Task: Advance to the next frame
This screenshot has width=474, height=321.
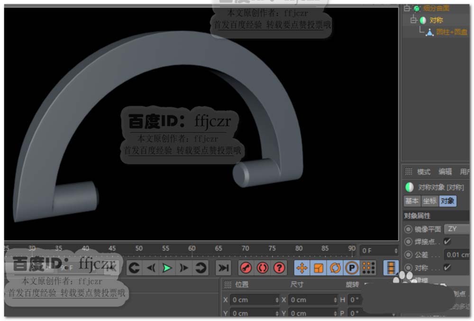Action: click(x=183, y=268)
